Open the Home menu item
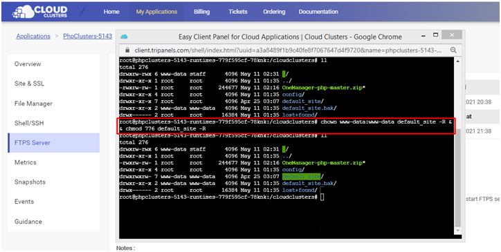 coord(111,12)
